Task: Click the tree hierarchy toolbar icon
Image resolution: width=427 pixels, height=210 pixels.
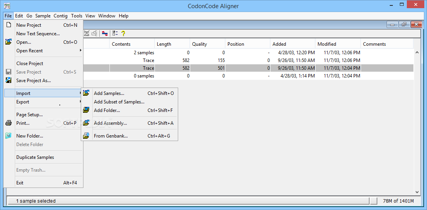Action: click(94, 33)
